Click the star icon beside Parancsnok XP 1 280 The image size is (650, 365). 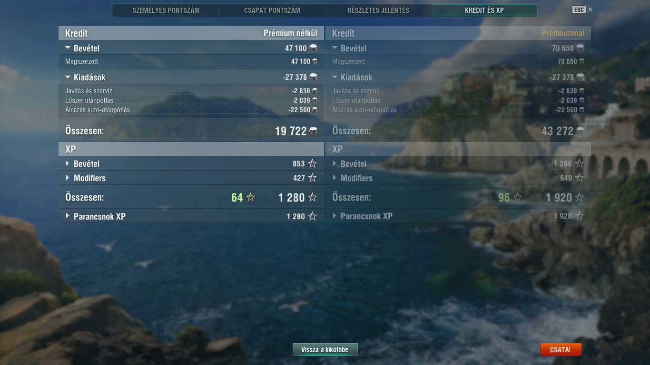pos(312,216)
